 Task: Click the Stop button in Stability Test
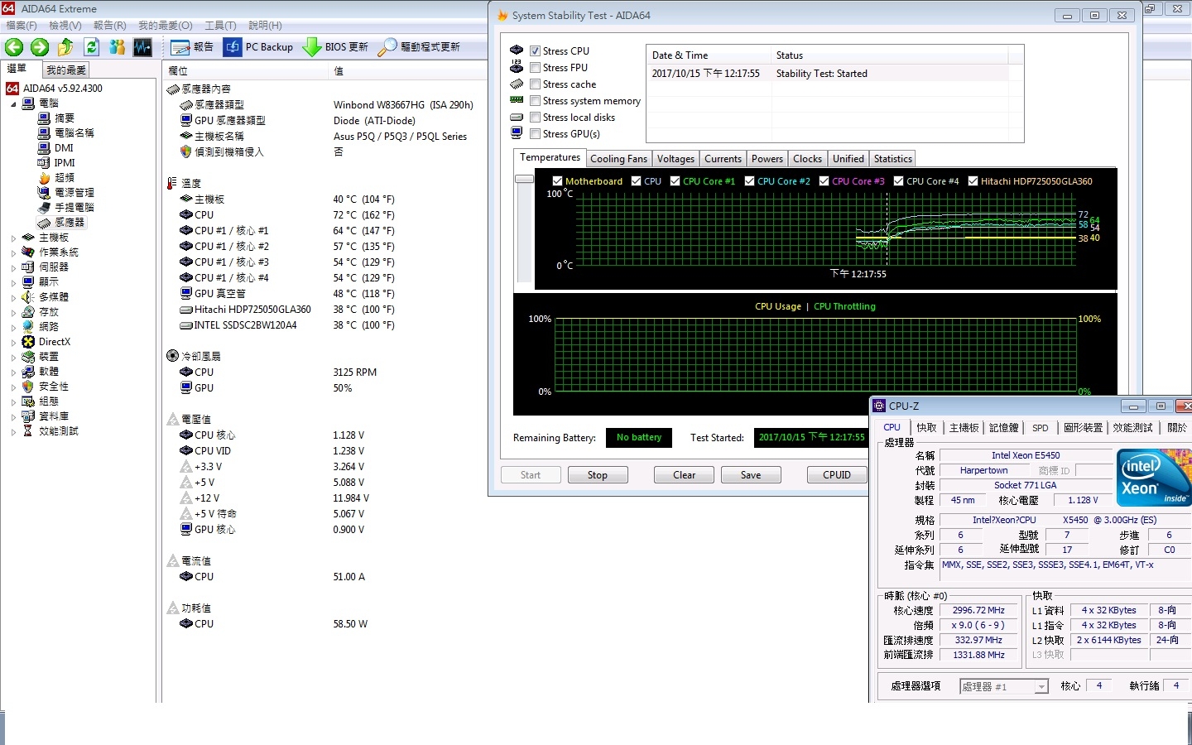coord(598,475)
